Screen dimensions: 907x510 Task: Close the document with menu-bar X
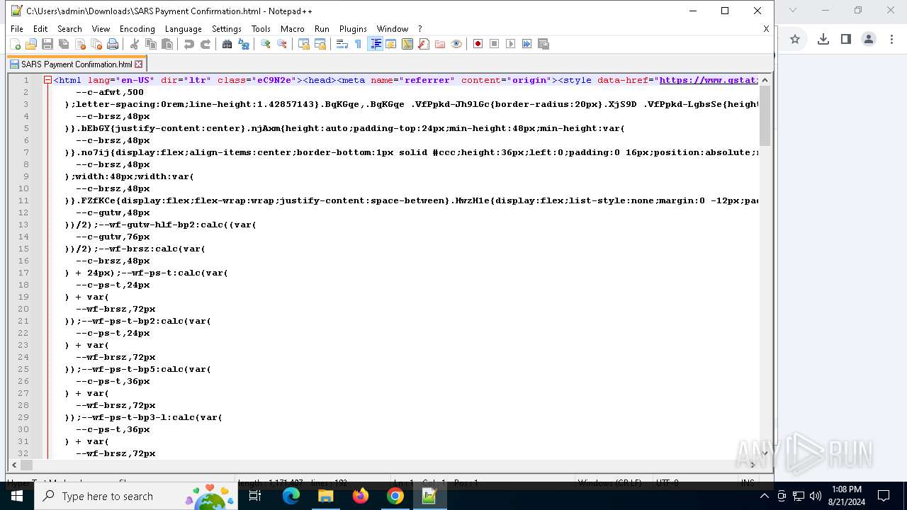pyautogui.click(x=766, y=29)
